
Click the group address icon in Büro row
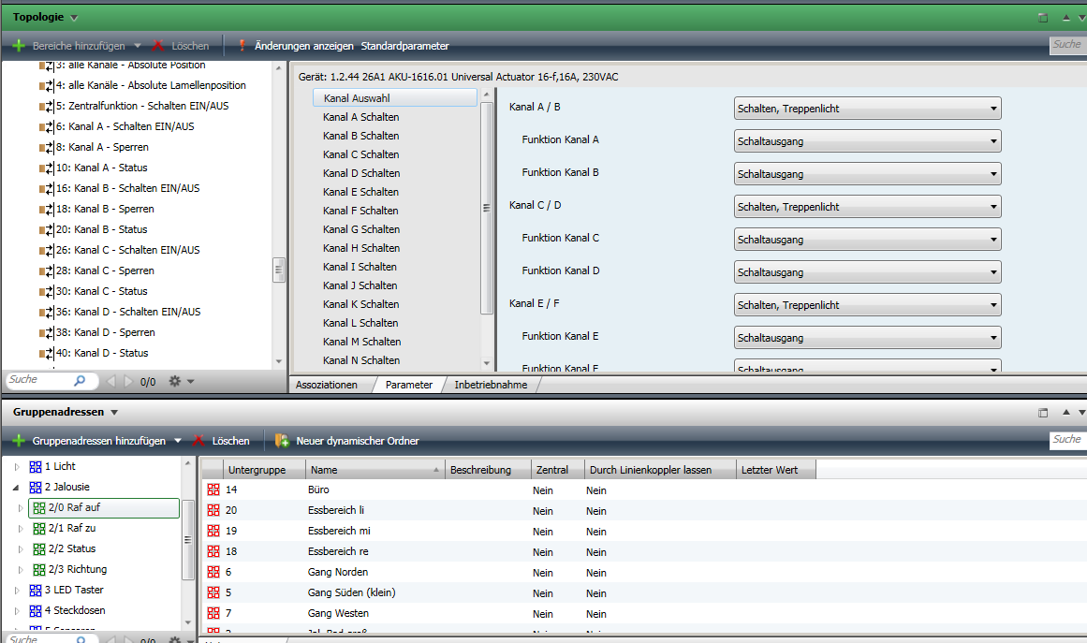[x=213, y=490]
